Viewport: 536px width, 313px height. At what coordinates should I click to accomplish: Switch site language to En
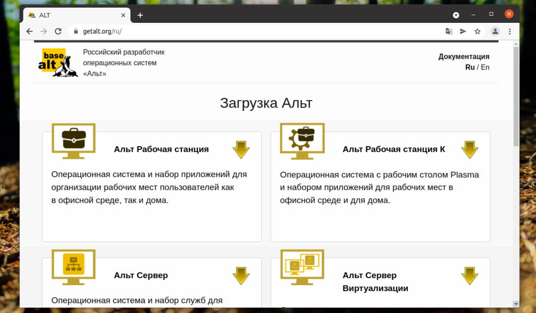point(485,67)
